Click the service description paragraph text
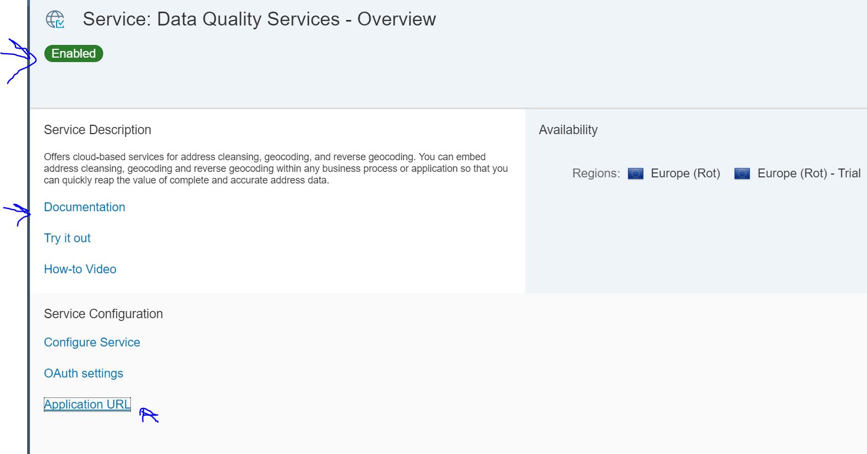The image size is (867, 454). [276, 169]
